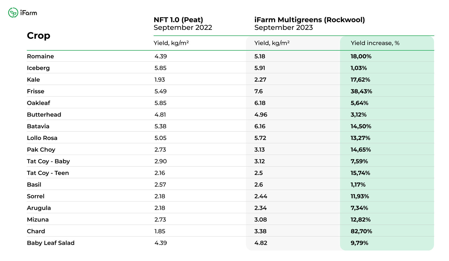This screenshot has height=261, width=449.
Task: Click the Romaine crop row label
Action: tap(40, 56)
